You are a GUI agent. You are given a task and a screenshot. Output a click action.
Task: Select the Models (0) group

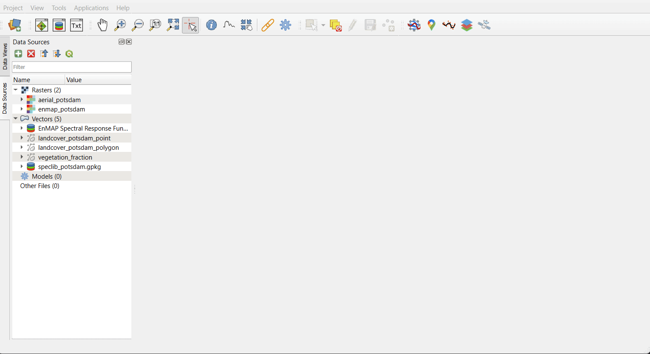tap(47, 176)
